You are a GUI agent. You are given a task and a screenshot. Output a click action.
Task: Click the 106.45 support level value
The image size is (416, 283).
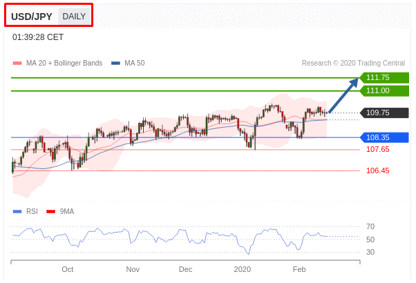(x=378, y=170)
